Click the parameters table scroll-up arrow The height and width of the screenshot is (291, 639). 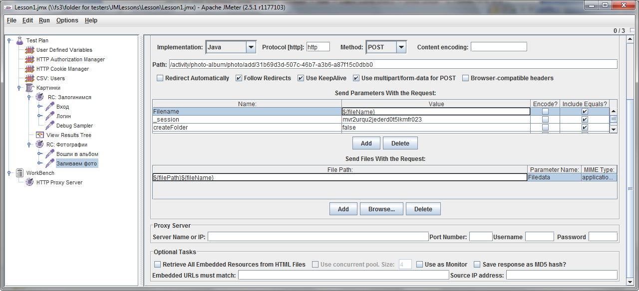coord(614,111)
